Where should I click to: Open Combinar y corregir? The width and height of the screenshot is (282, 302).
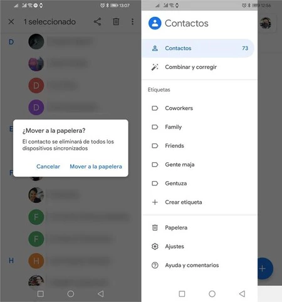click(199, 67)
